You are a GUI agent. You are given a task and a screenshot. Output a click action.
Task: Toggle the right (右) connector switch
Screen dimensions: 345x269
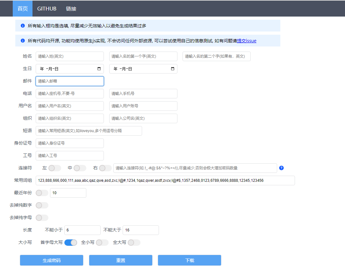(105, 168)
